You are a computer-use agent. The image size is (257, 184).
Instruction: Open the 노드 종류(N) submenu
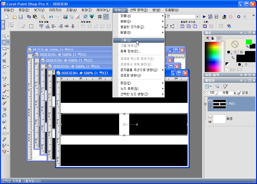click(x=139, y=88)
